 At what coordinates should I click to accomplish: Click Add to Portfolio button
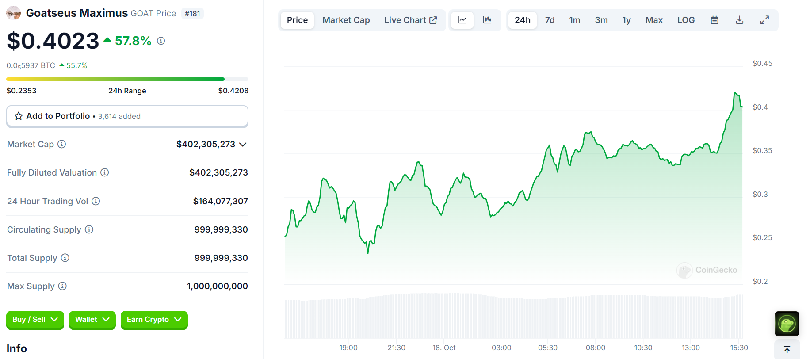[x=127, y=116]
